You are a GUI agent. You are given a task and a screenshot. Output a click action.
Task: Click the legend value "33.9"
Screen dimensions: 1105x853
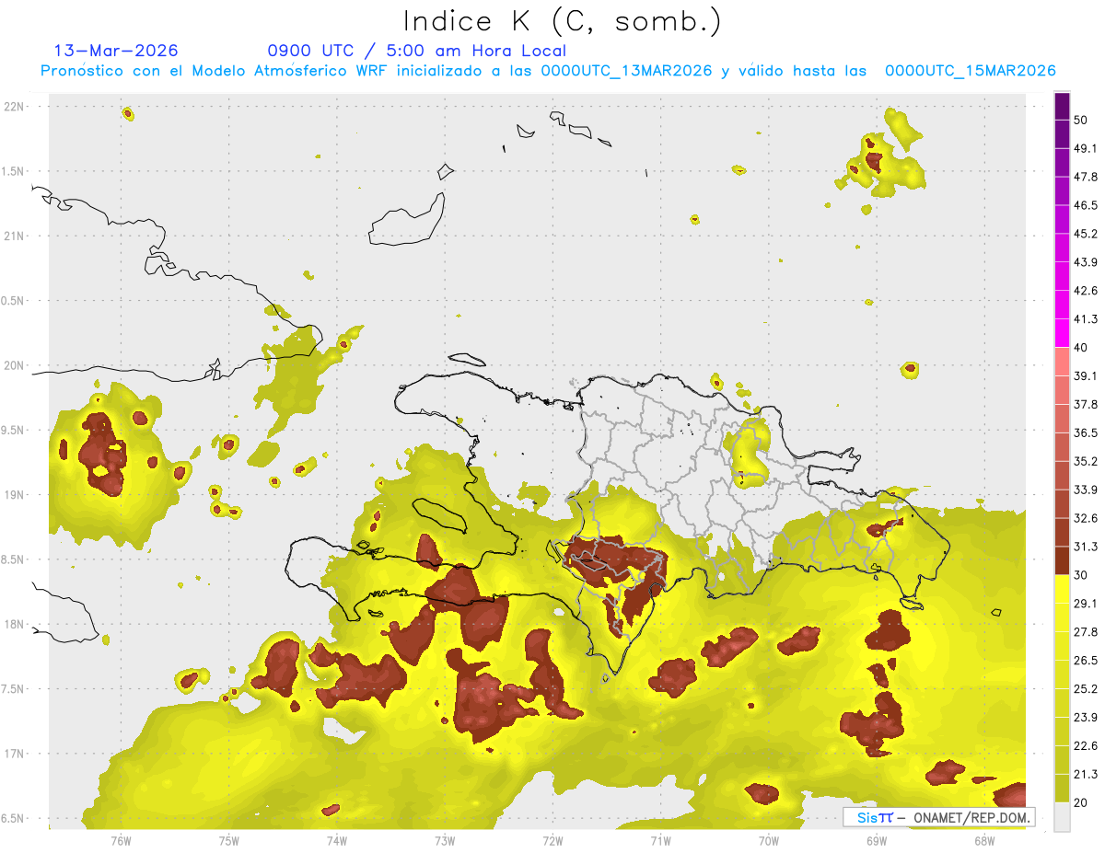[1086, 490]
